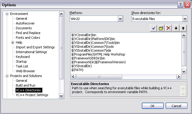The height and width of the screenshot is (114, 192).
Task: Click the directory list horizontal scrollbar thumb
Action: click(x=99, y=77)
